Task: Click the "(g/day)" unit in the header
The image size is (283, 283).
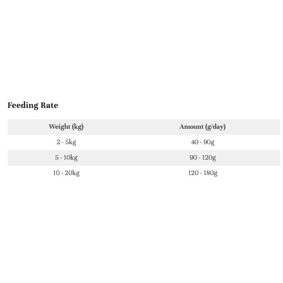Action: click(x=215, y=127)
